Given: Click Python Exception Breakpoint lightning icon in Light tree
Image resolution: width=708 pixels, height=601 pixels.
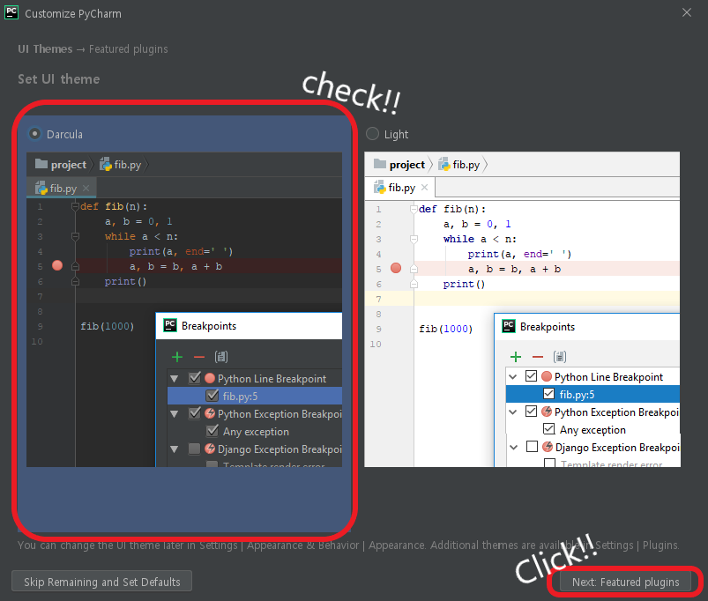Looking at the screenshot, I should tap(547, 411).
